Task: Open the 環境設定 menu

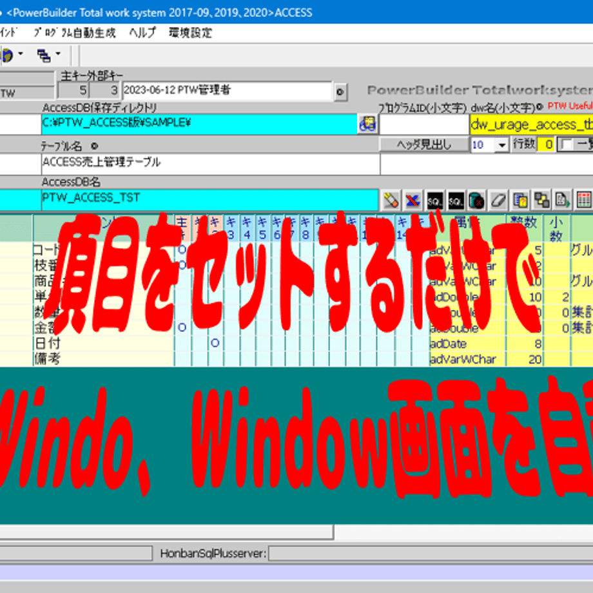Action: (190, 33)
